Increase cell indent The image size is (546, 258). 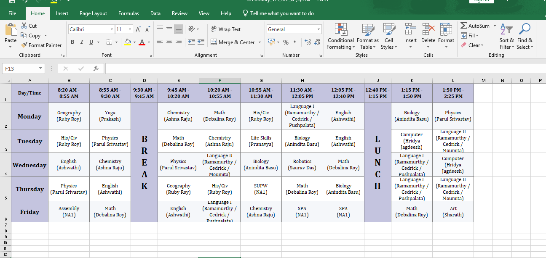(201, 42)
